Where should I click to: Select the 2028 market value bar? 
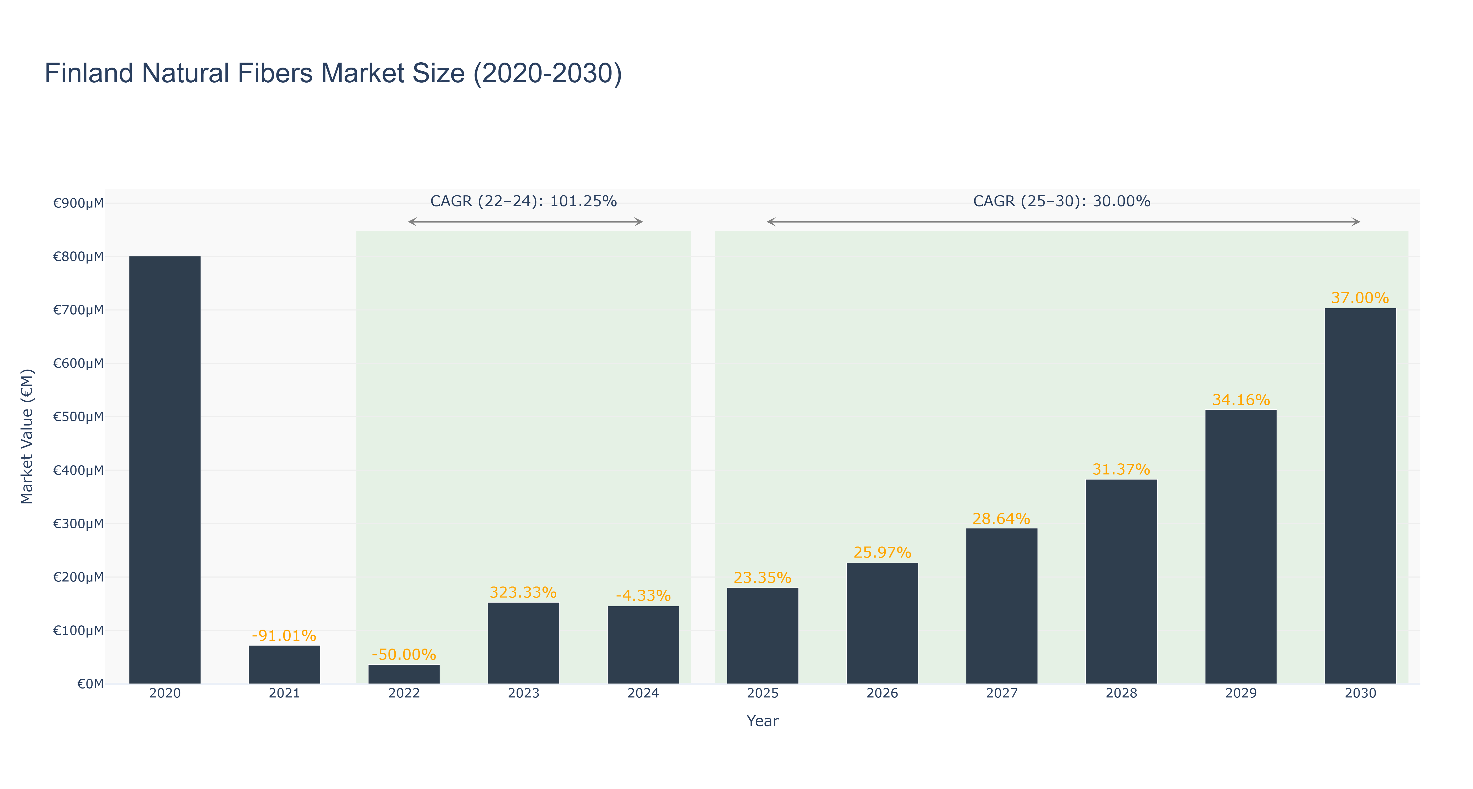click(1121, 581)
